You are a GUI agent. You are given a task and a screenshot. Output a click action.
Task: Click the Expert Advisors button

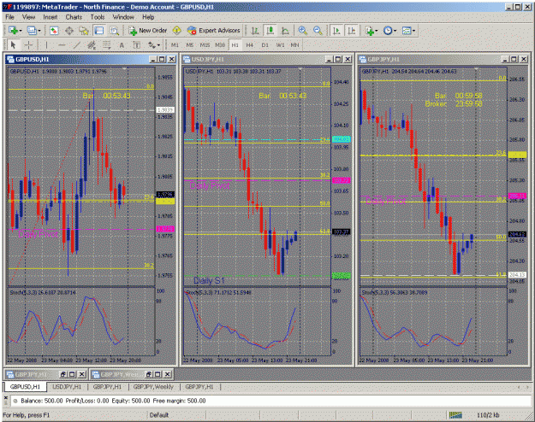[x=214, y=31]
